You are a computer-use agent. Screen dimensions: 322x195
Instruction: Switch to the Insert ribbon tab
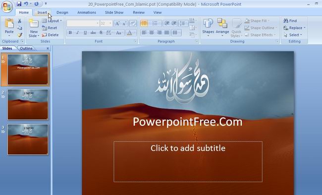(42, 12)
